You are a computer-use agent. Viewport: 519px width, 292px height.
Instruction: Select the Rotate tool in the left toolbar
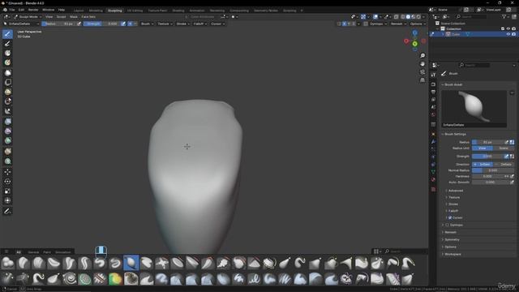[x=7, y=182]
